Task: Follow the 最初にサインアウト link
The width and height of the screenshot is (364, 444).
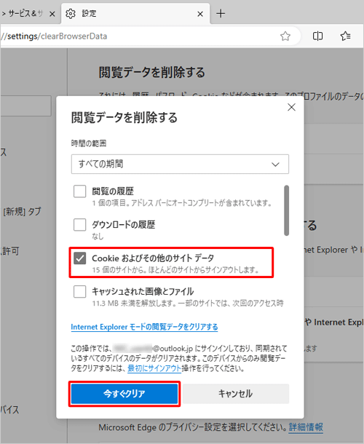Action: [154, 368]
